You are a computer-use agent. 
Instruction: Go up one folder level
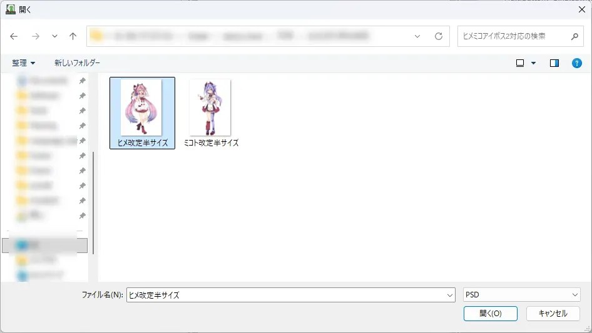click(x=73, y=36)
